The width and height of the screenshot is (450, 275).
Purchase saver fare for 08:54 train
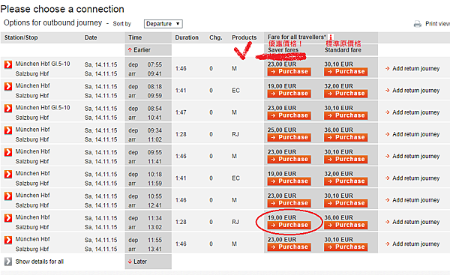pyautogui.click(x=289, y=115)
